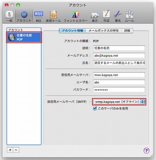Viewport: 156px width, 160px height.
Task: Switch to the 詳細 tab
Action: point(127,30)
